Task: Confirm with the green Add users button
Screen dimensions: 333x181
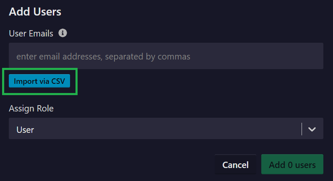Action: (292, 165)
